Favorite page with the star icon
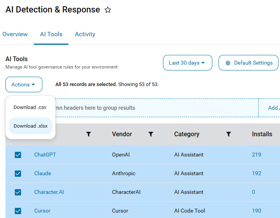This screenshot has width=280, height=218. coord(108,10)
